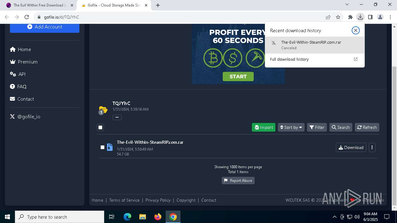Click the network tray icon

click(x=350, y=217)
